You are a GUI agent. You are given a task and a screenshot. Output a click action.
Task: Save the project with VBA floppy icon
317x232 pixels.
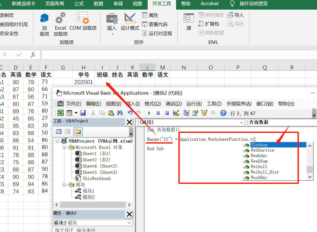pyautogui.click(x=83, y=113)
